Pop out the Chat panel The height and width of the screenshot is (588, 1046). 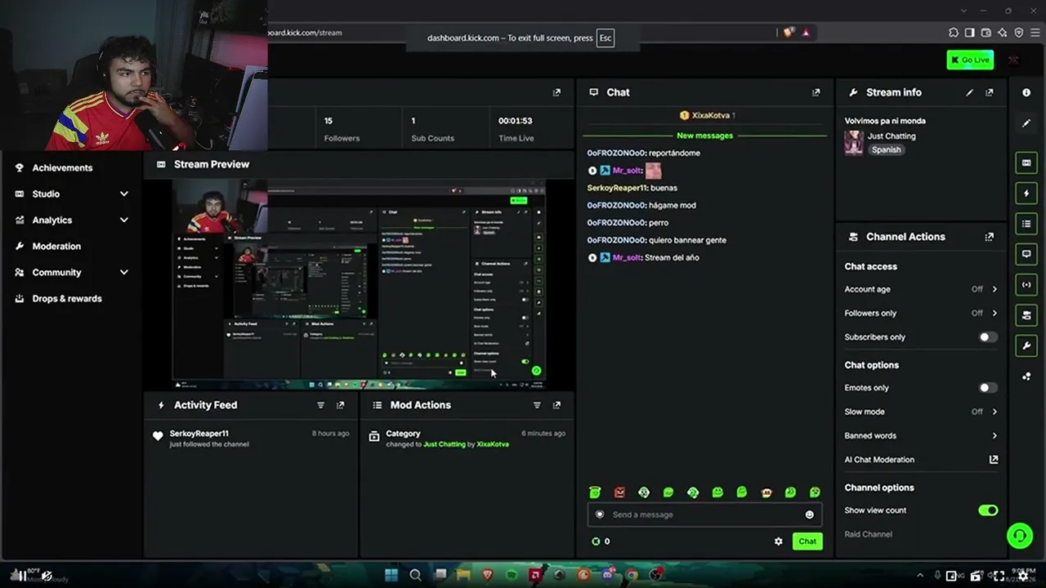pos(816,92)
